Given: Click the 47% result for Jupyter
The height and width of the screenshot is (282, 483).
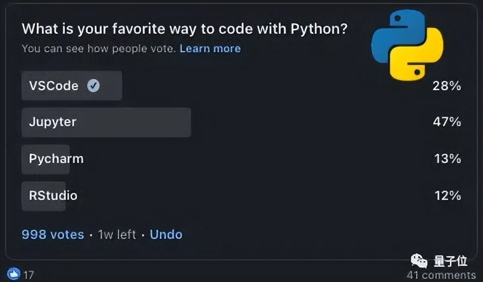Looking at the screenshot, I should [x=447, y=122].
